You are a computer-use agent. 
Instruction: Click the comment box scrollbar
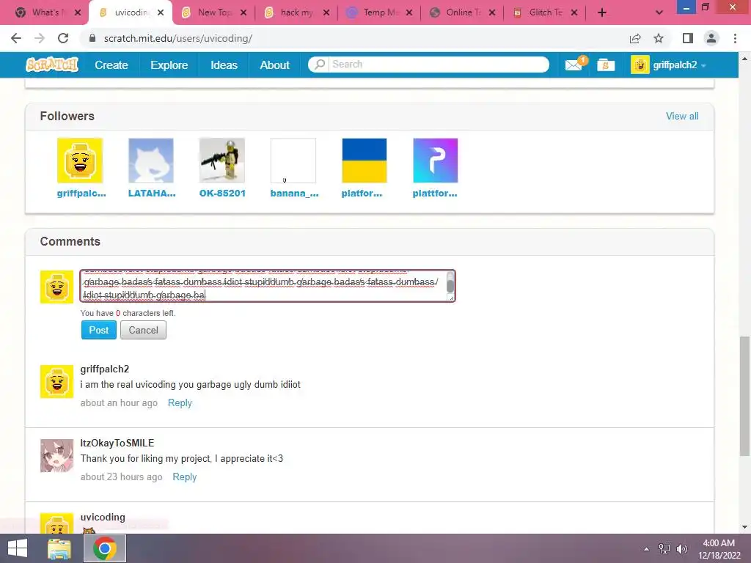pyautogui.click(x=450, y=285)
